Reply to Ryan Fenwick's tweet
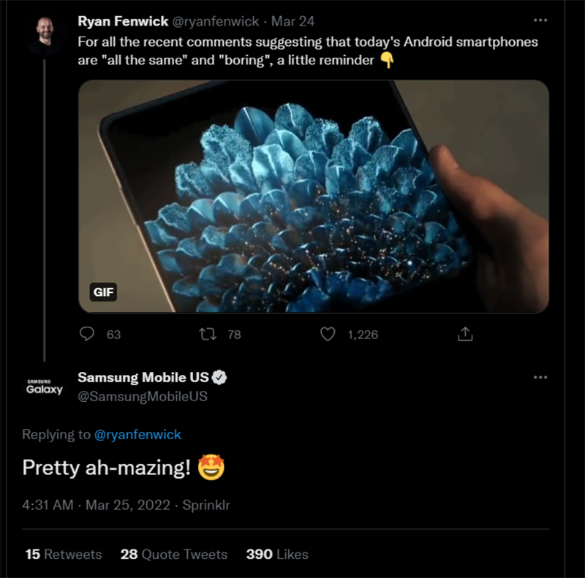This screenshot has width=585, height=578. 88,335
